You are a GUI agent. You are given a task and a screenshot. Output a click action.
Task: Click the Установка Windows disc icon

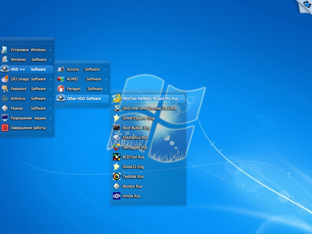point(4,50)
